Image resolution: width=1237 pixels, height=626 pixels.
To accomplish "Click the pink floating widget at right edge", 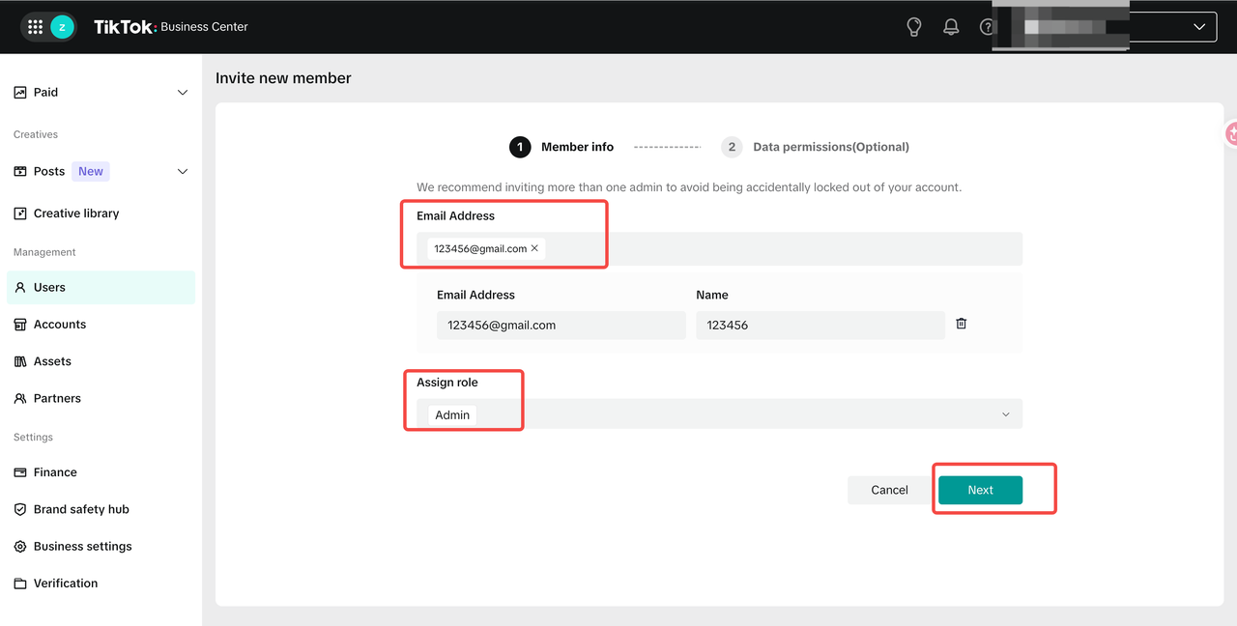I will pyautogui.click(x=1231, y=134).
